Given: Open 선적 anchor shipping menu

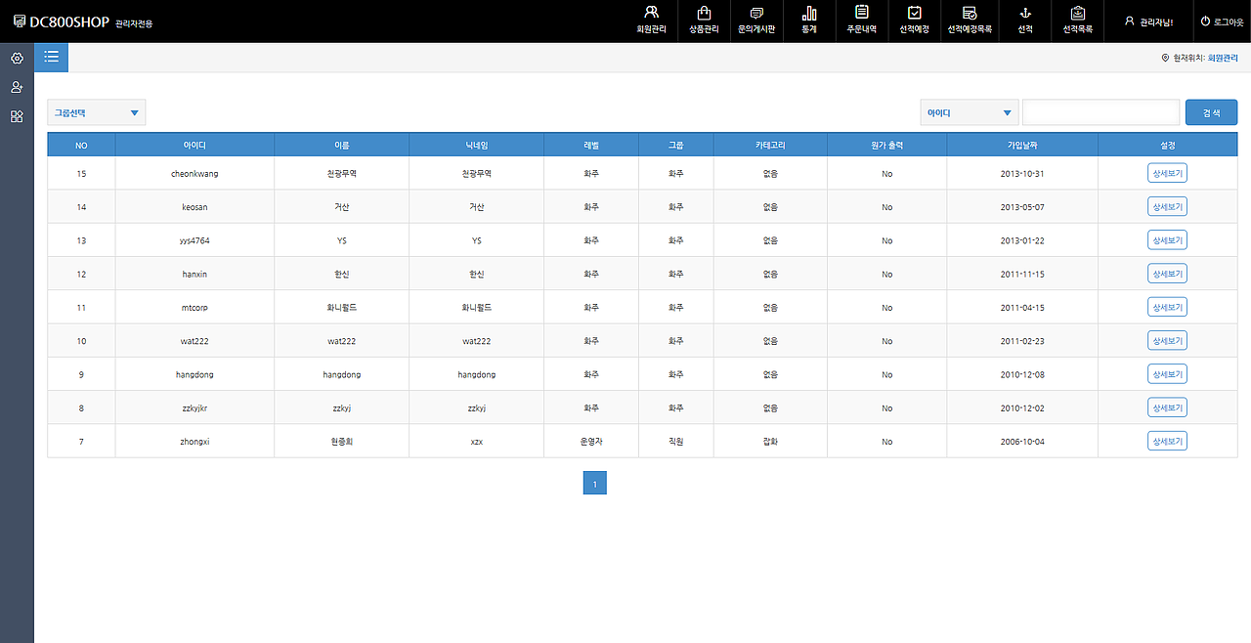Looking at the screenshot, I should coord(1025,21).
